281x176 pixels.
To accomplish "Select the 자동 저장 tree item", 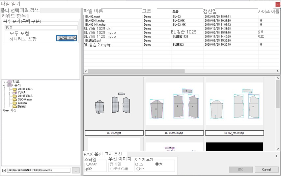I will pyautogui.click(x=9, y=110).
